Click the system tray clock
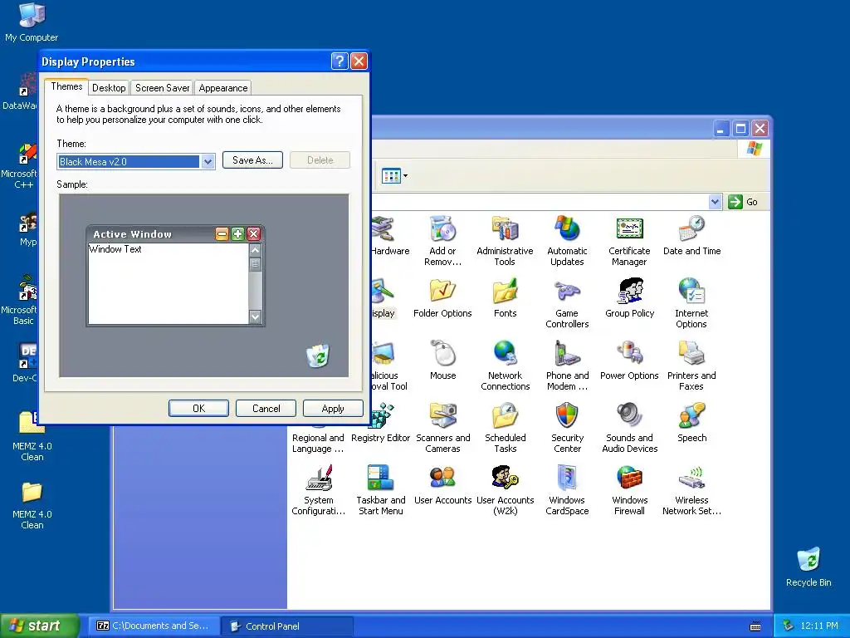 click(x=819, y=626)
